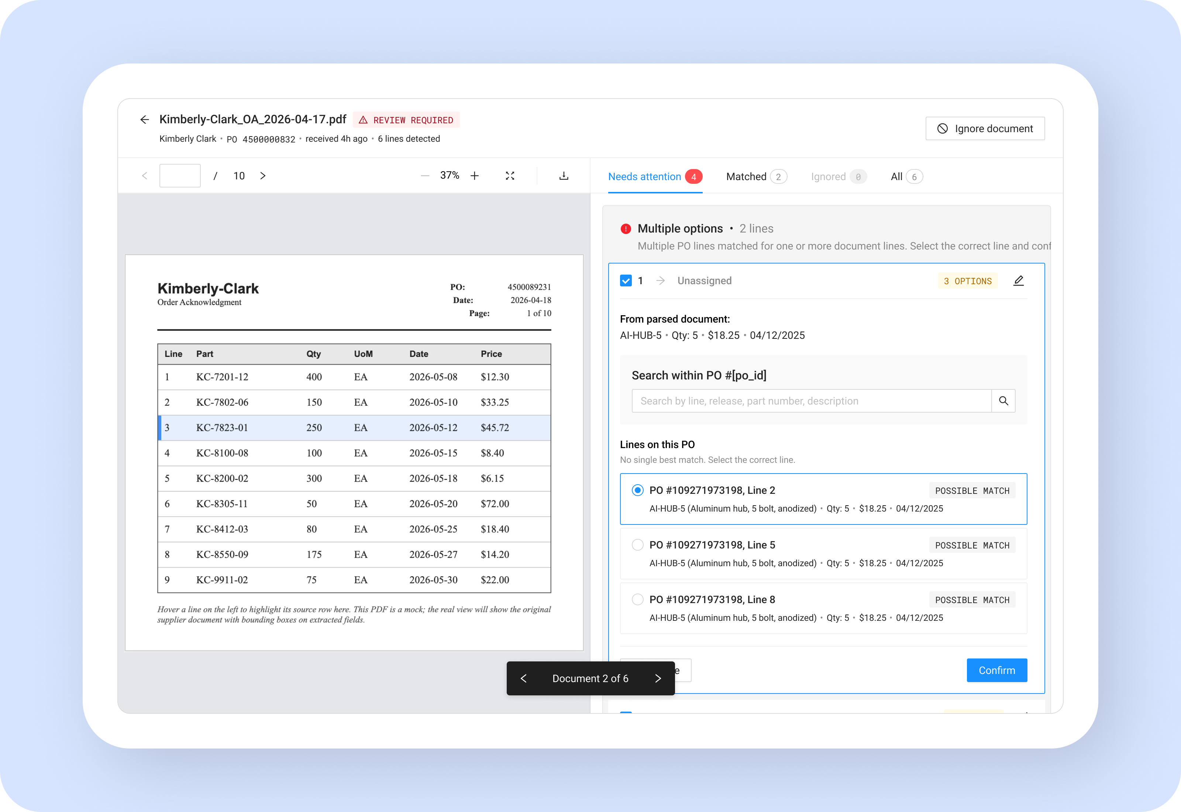This screenshot has height=812, width=1181.
Task: Confirm the selected PO line
Action: coord(997,671)
